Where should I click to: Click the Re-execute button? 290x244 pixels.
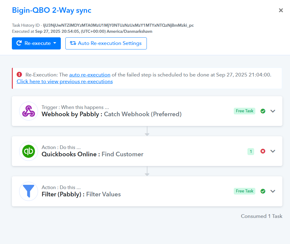tap(36, 43)
